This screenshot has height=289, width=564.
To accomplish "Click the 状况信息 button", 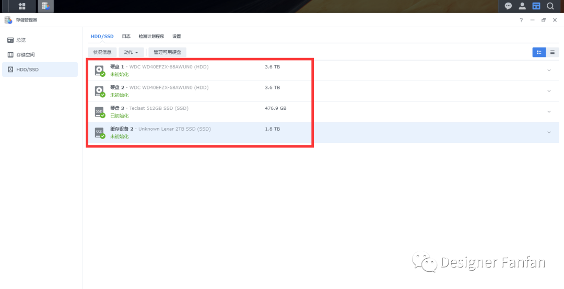I will coord(102,52).
